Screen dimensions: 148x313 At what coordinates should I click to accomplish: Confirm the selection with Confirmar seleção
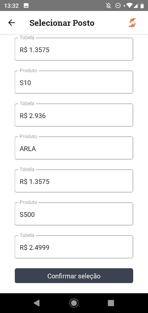(74, 276)
